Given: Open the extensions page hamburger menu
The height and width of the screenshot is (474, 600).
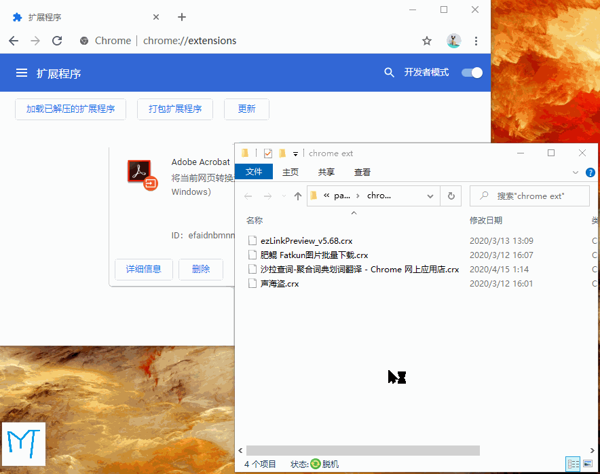Looking at the screenshot, I should tap(22, 72).
